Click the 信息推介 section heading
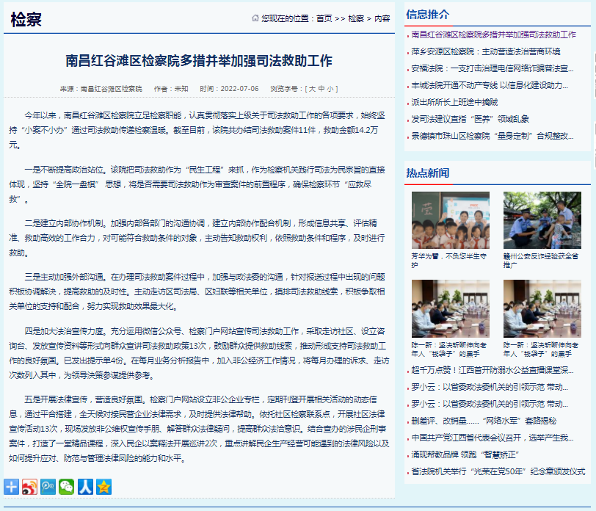The width and height of the screenshot is (596, 511). 428,15
